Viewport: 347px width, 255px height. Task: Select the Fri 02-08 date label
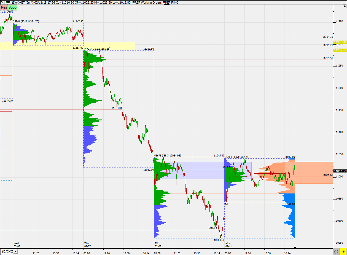(x=158, y=245)
